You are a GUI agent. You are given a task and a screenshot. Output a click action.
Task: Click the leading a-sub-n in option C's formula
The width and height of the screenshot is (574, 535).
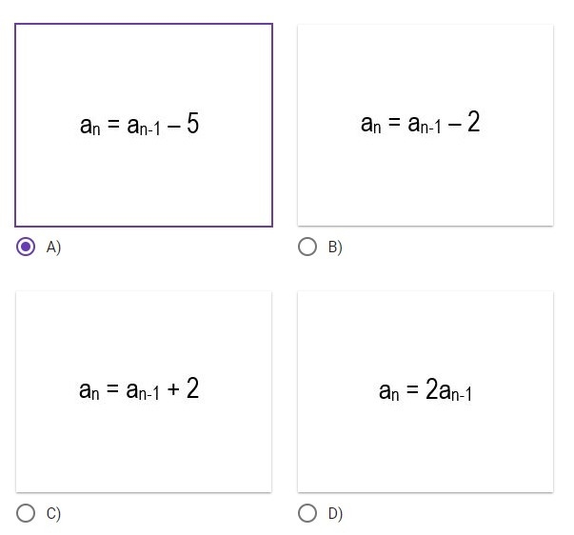click(x=89, y=391)
